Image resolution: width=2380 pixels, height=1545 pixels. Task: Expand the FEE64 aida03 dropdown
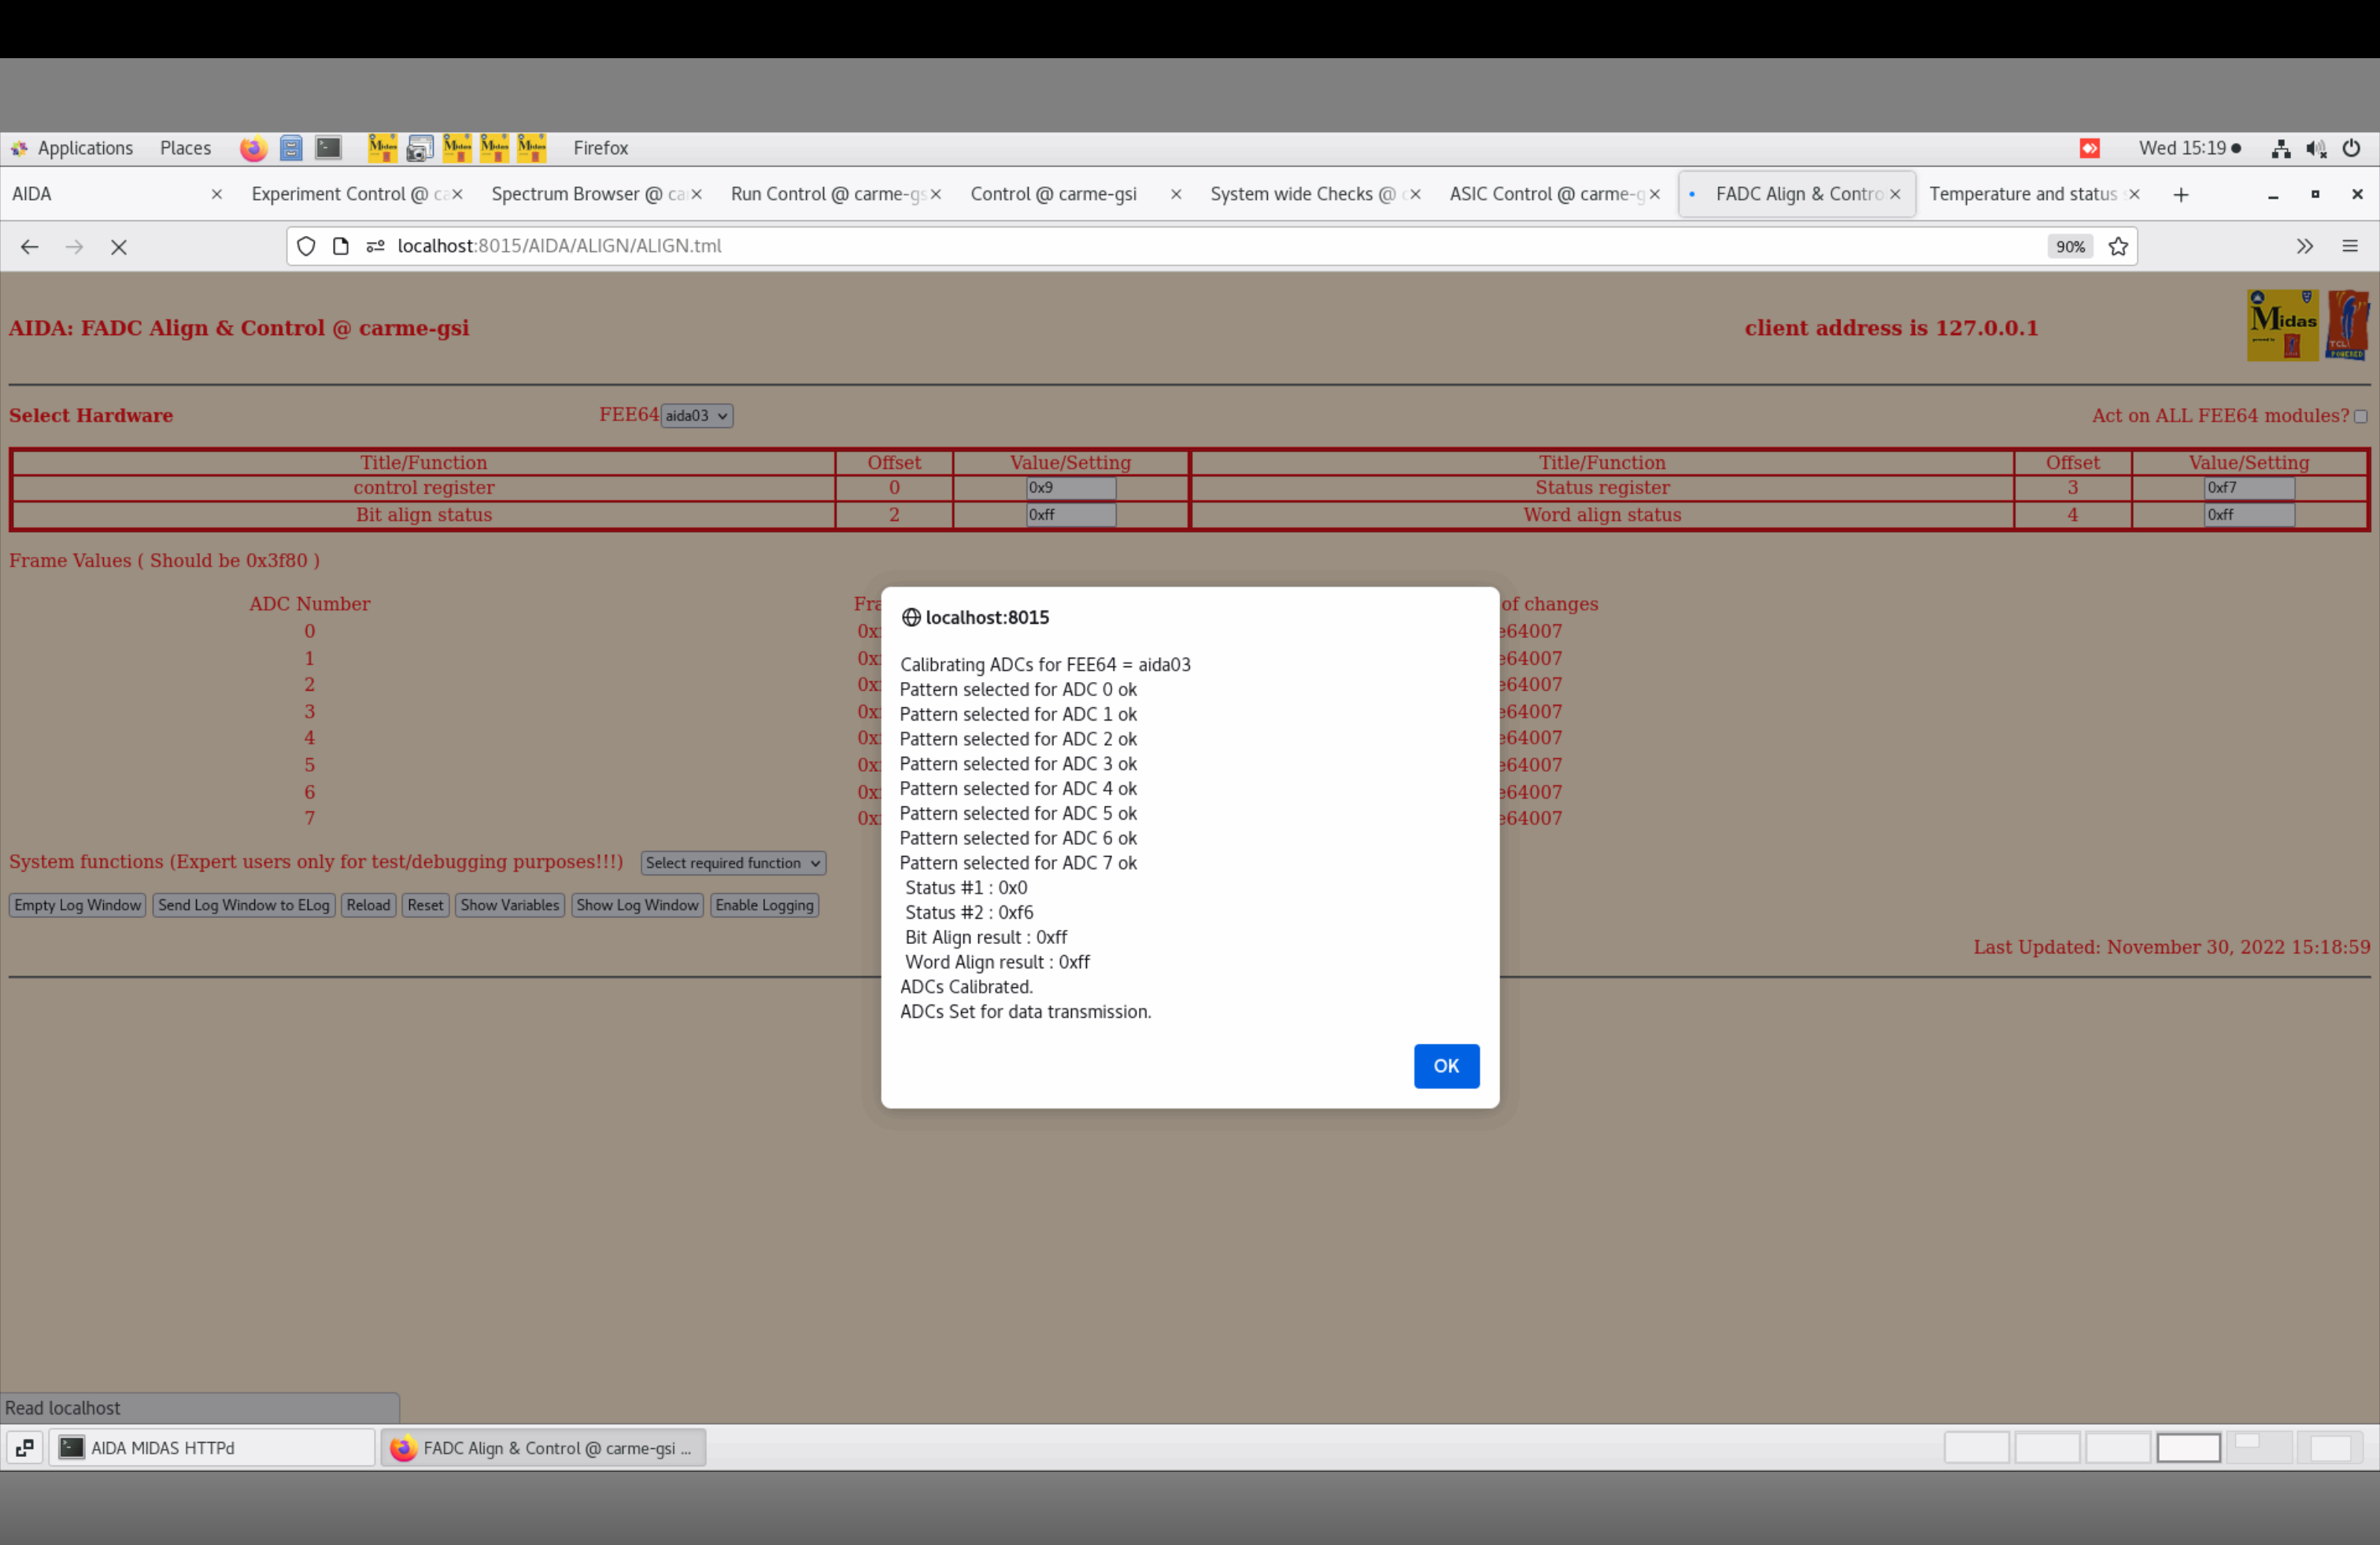(696, 415)
